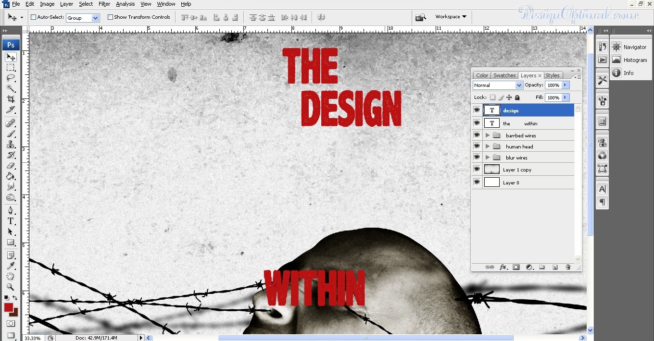
Task: Open the Paragraph panel icon in dock
Action: [602, 202]
